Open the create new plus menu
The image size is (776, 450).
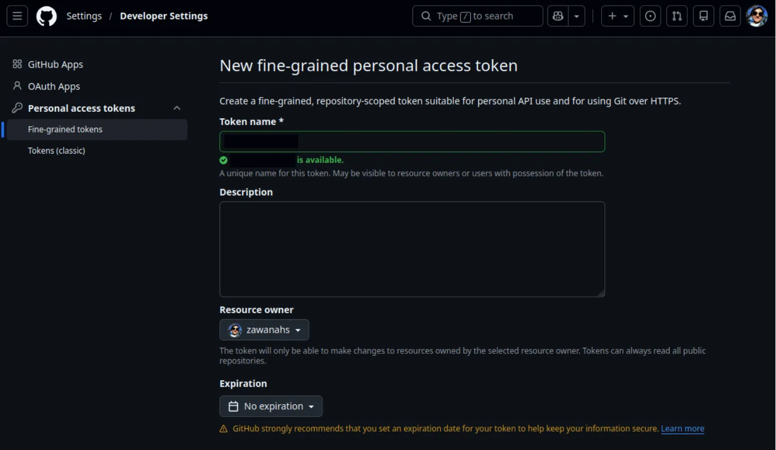[617, 16]
